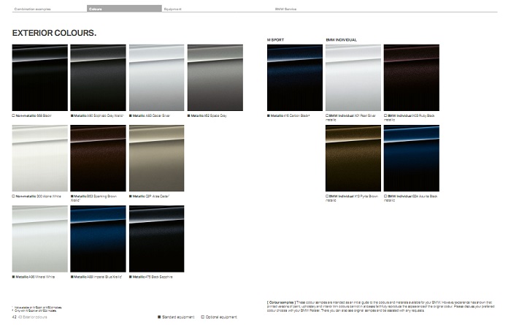Viewport: 511px width, 325px height.
Task: Click the 'BMW Individual Pyrite Brown' caption
Action: 352,198
